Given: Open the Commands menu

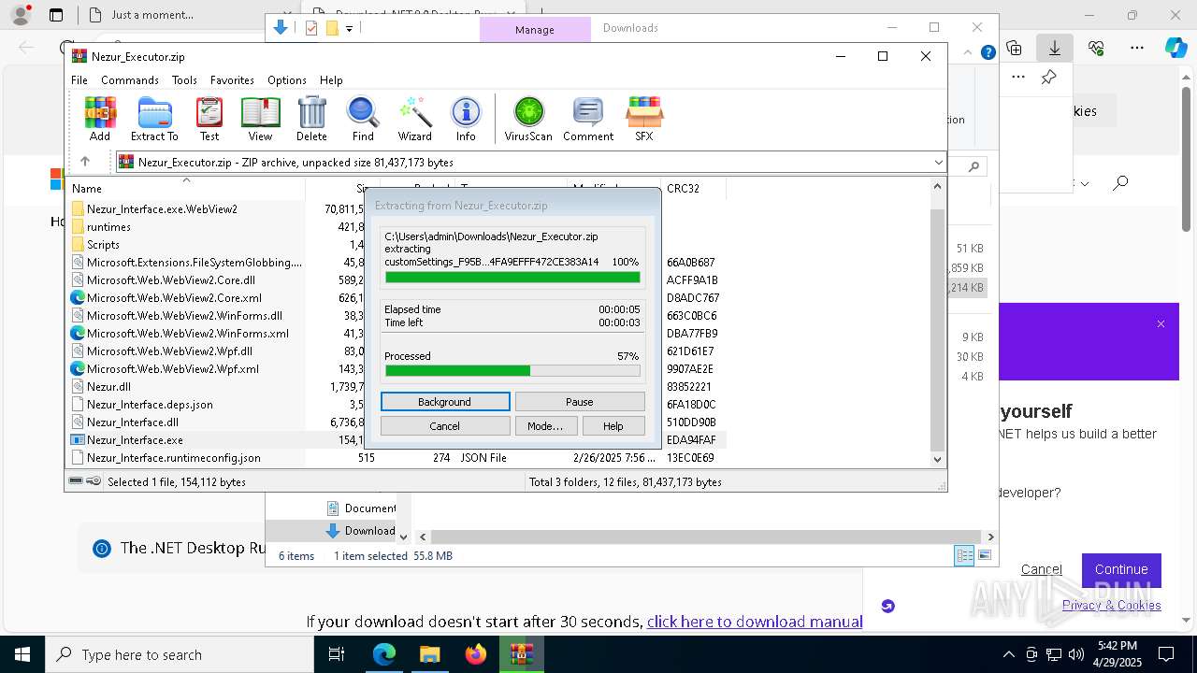Looking at the screenshot, I should pyautogui.click(x=130, y=80).
